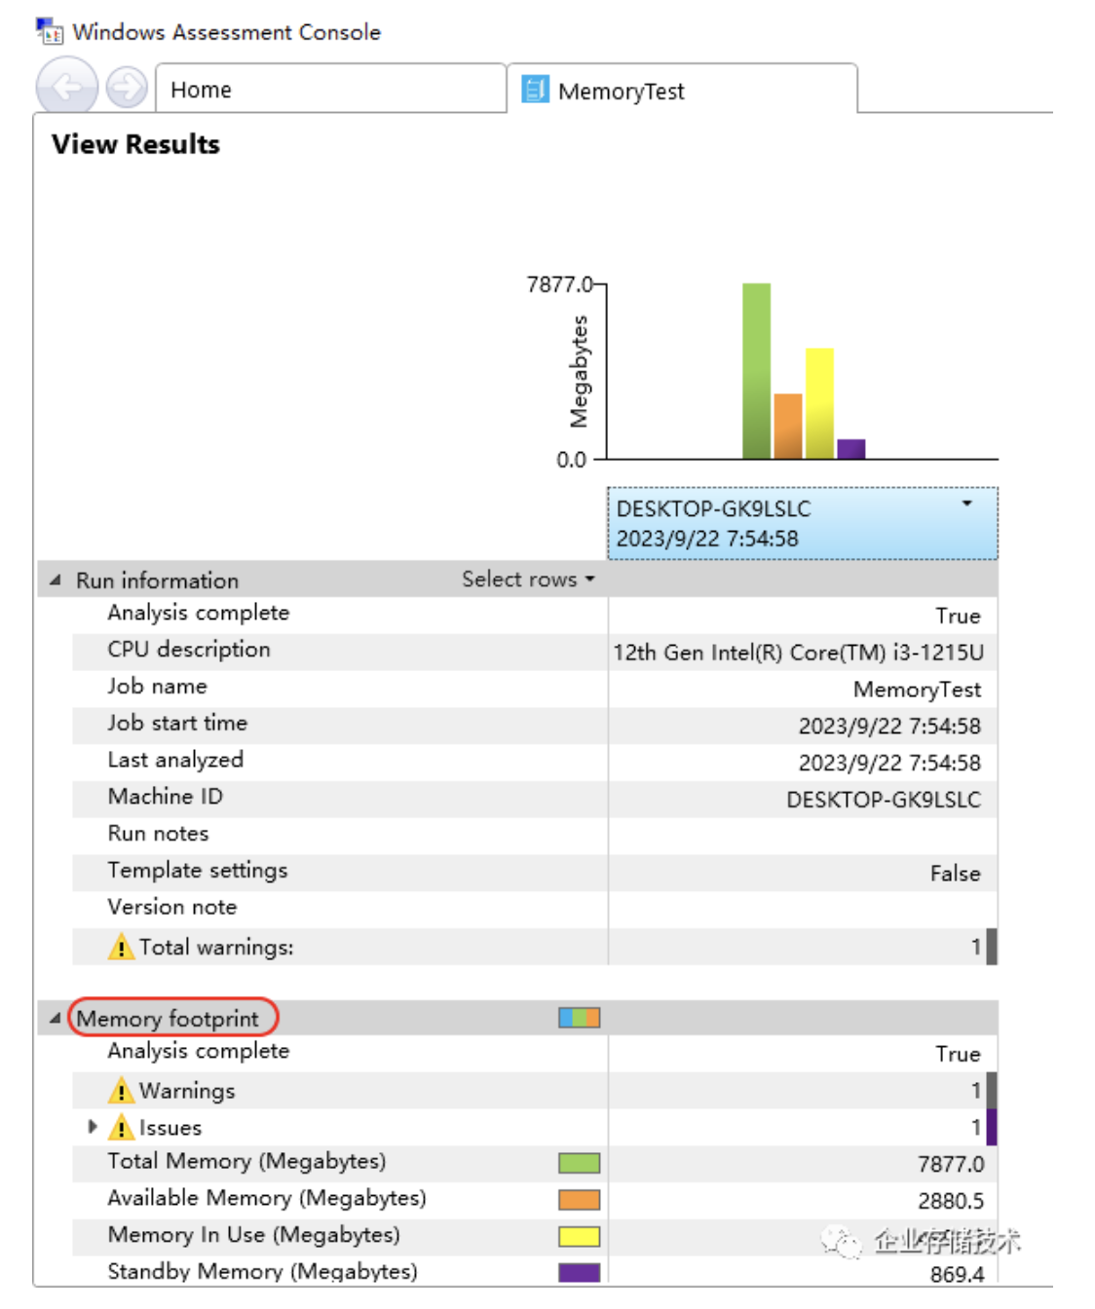Click the Windows Assessment Console app icon
Screen dimensions: 1095x1309
coord(50,31)
